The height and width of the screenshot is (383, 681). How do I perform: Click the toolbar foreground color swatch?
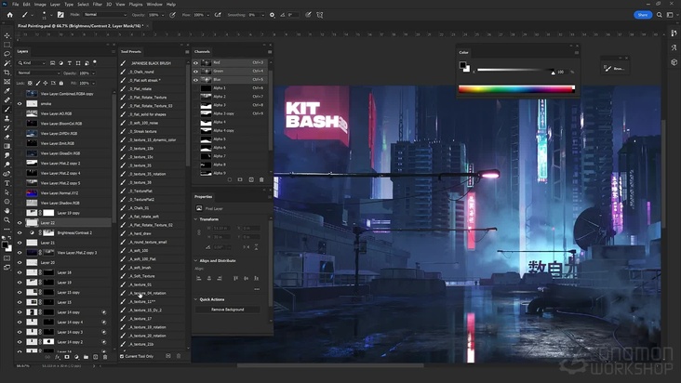point(5,245)
